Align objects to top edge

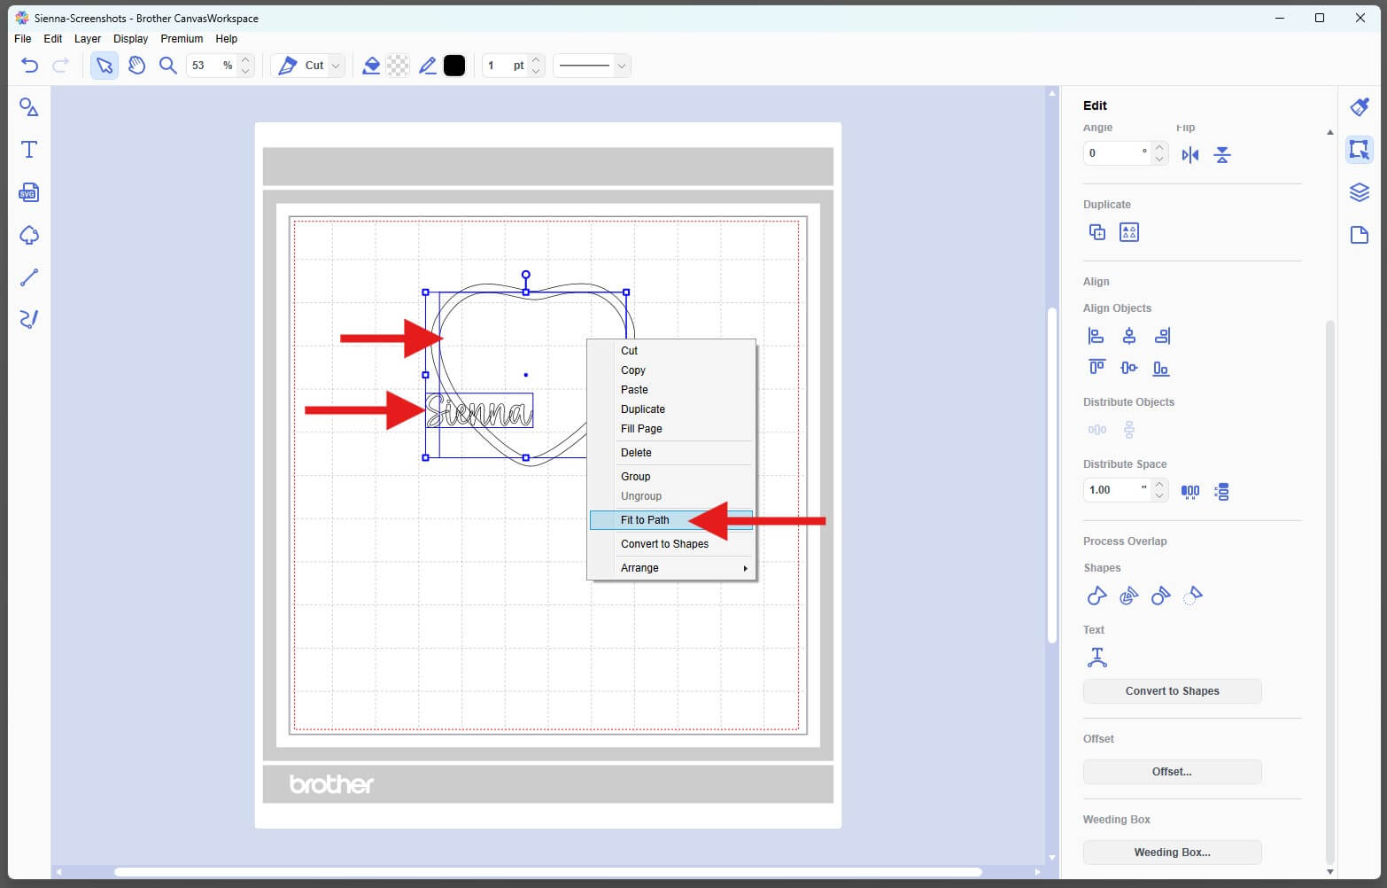[x=1096, y=368]
